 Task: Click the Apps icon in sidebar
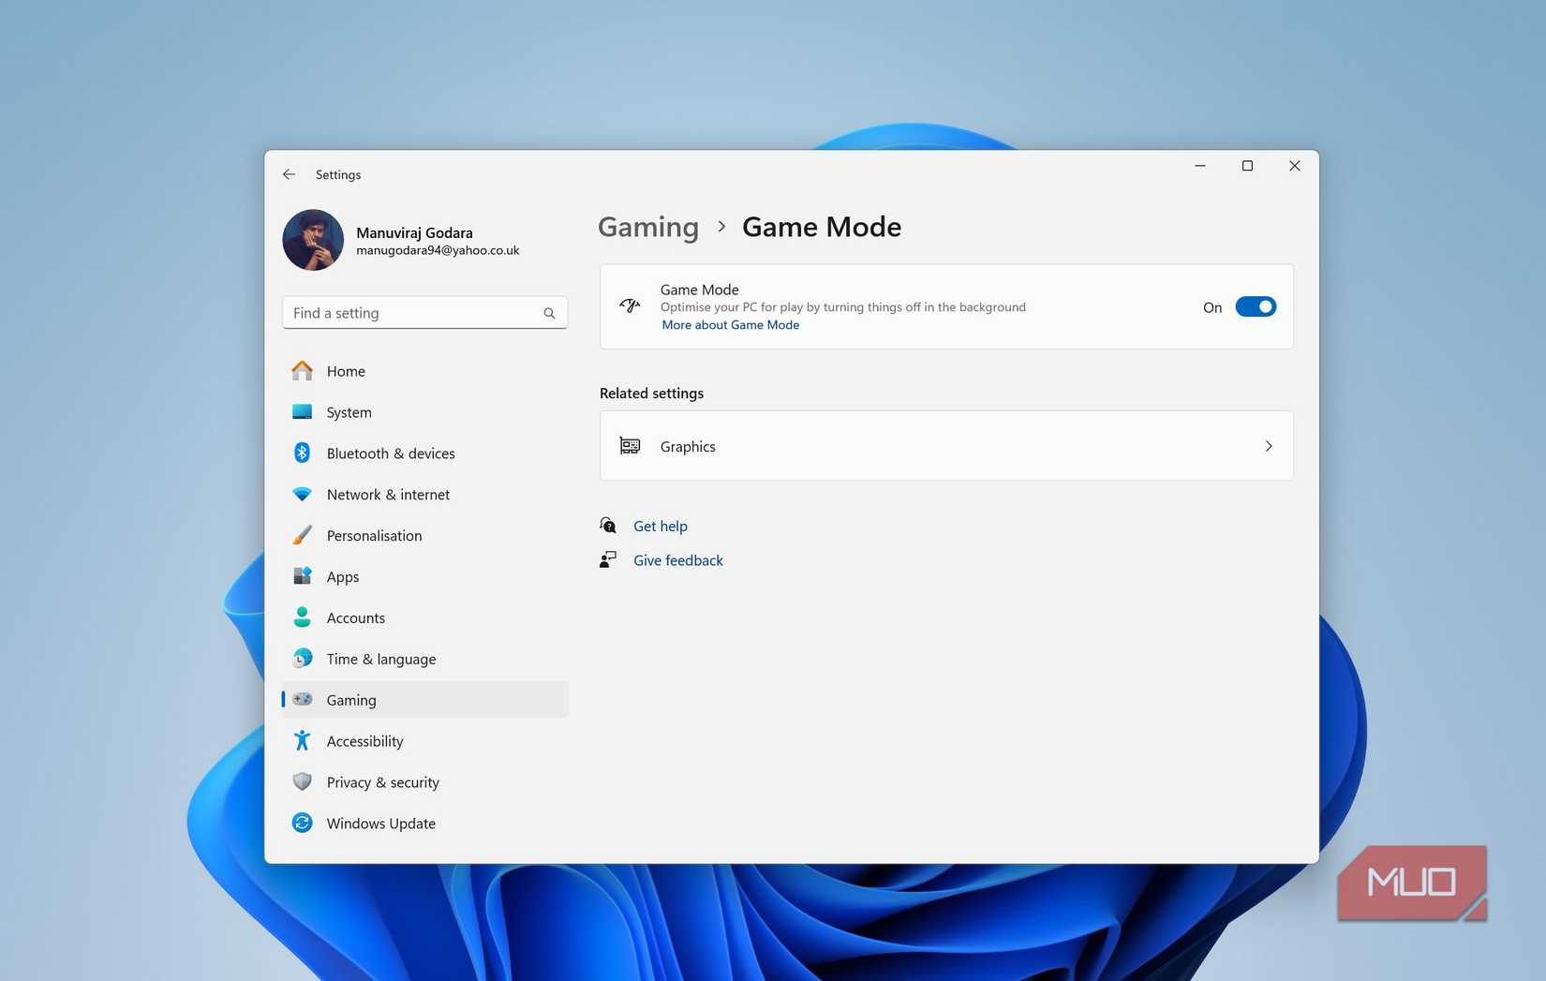[x=302, y=576]
